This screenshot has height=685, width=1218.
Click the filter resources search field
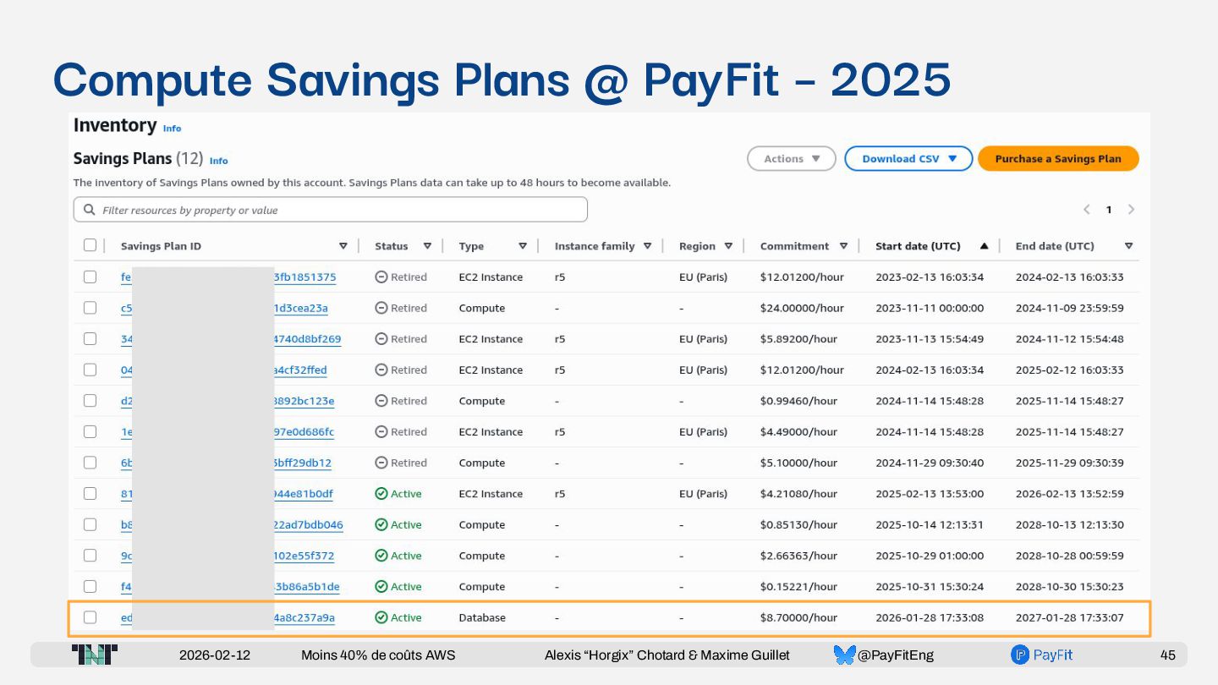point(331,210)
